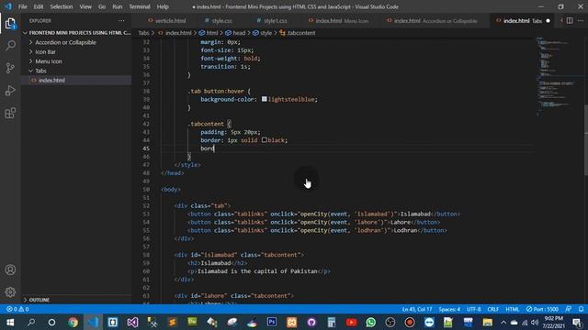Viewport: 588px width, 330px height.
Task: Open Explorer more actions ellipsis
Action: click(121, 21)
